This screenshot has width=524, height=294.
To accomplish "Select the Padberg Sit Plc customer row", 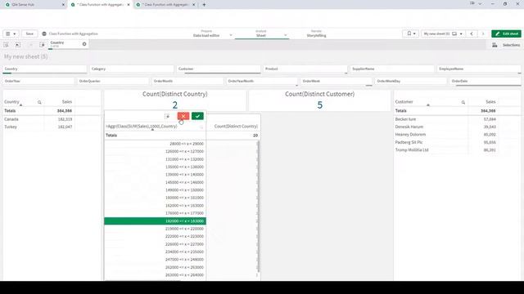I will (445, 142).
